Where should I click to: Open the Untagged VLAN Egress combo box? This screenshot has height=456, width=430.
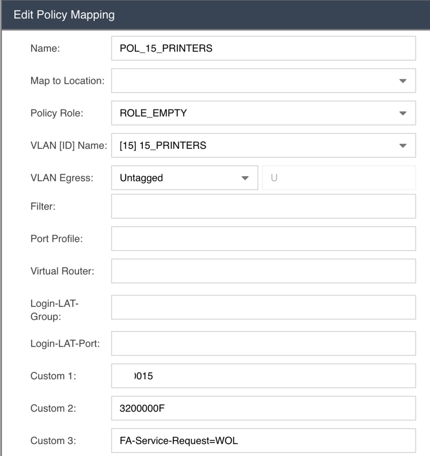tap(185, 178)
